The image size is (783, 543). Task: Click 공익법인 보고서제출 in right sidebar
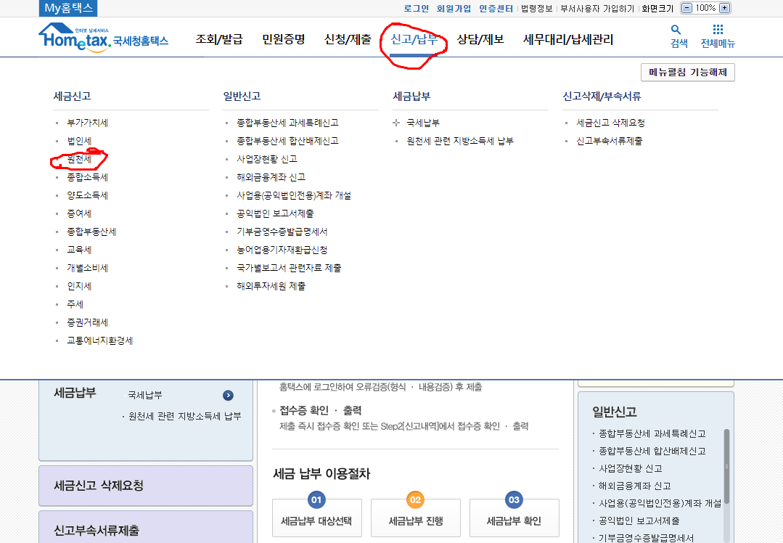click(639, 521)
